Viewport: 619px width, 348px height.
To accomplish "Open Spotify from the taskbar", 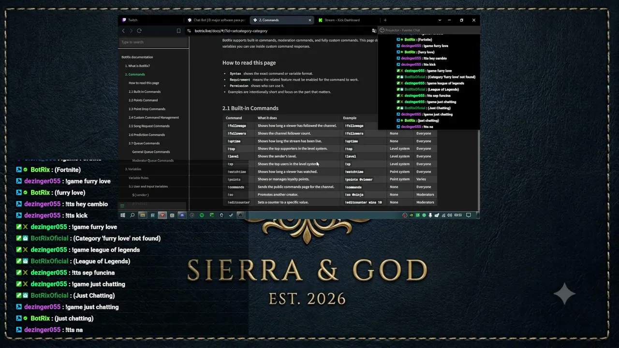I will point(202,215).
